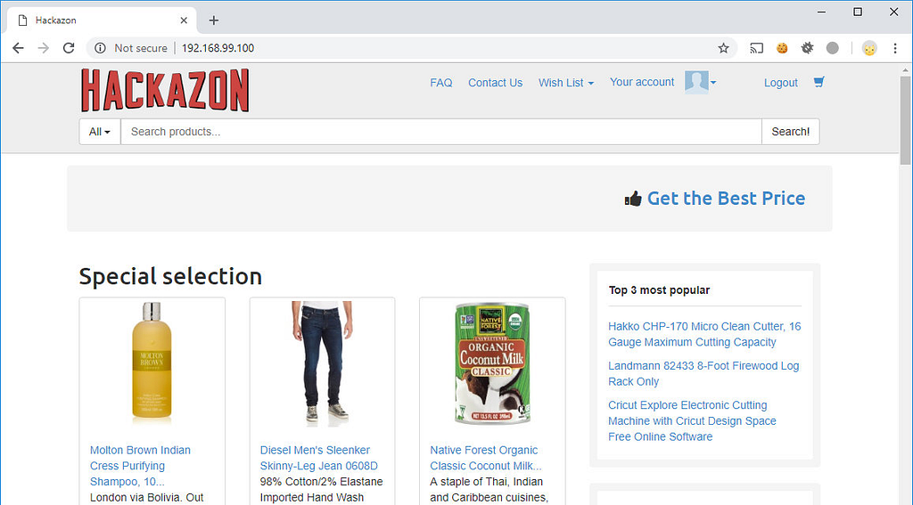Image resolution: width=913 pixels, height=505 pixels.
Task: Click the gear-shaped extension icon
Action: click(x=807, y=48)
